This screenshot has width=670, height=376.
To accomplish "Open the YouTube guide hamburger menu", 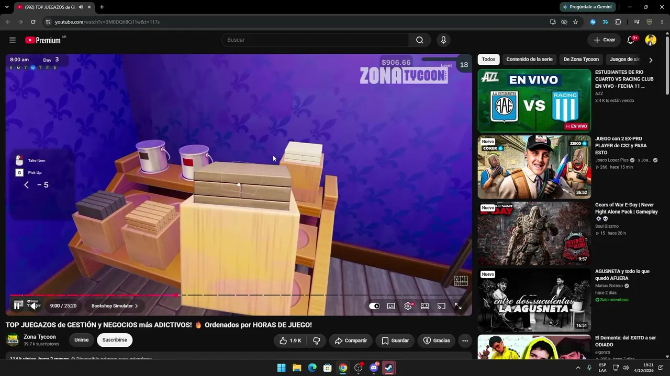I will 13,40.
